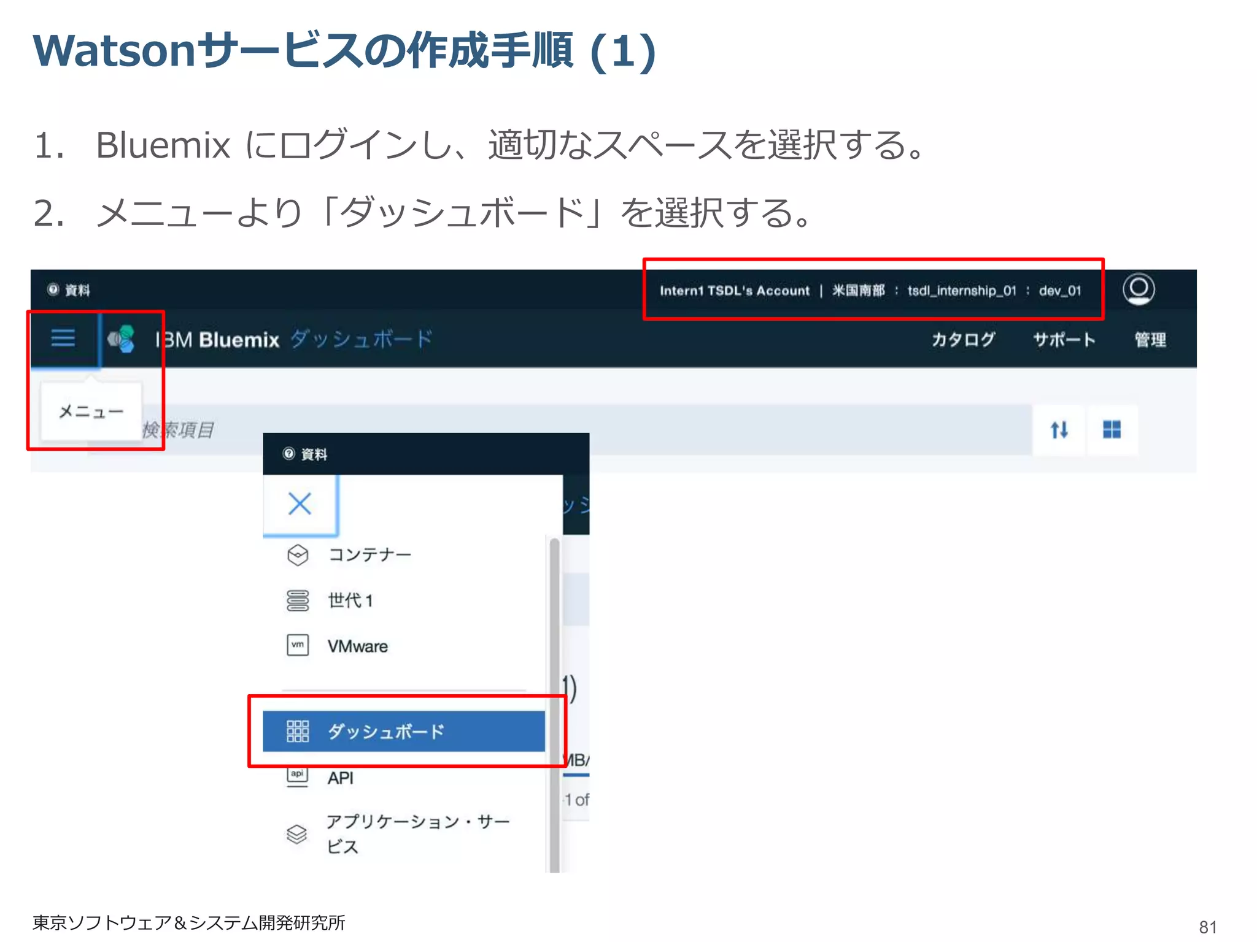
Task: Open the user avatar profile icon
Action: click(1139, 289)
